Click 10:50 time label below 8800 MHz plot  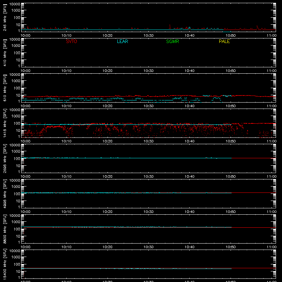(231, 247)
